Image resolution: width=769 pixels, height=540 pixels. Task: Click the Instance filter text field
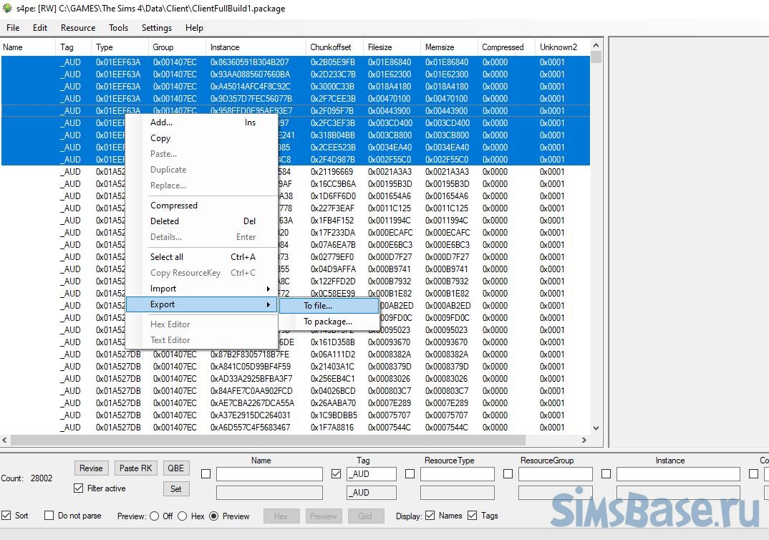click(x=677, y=474)
